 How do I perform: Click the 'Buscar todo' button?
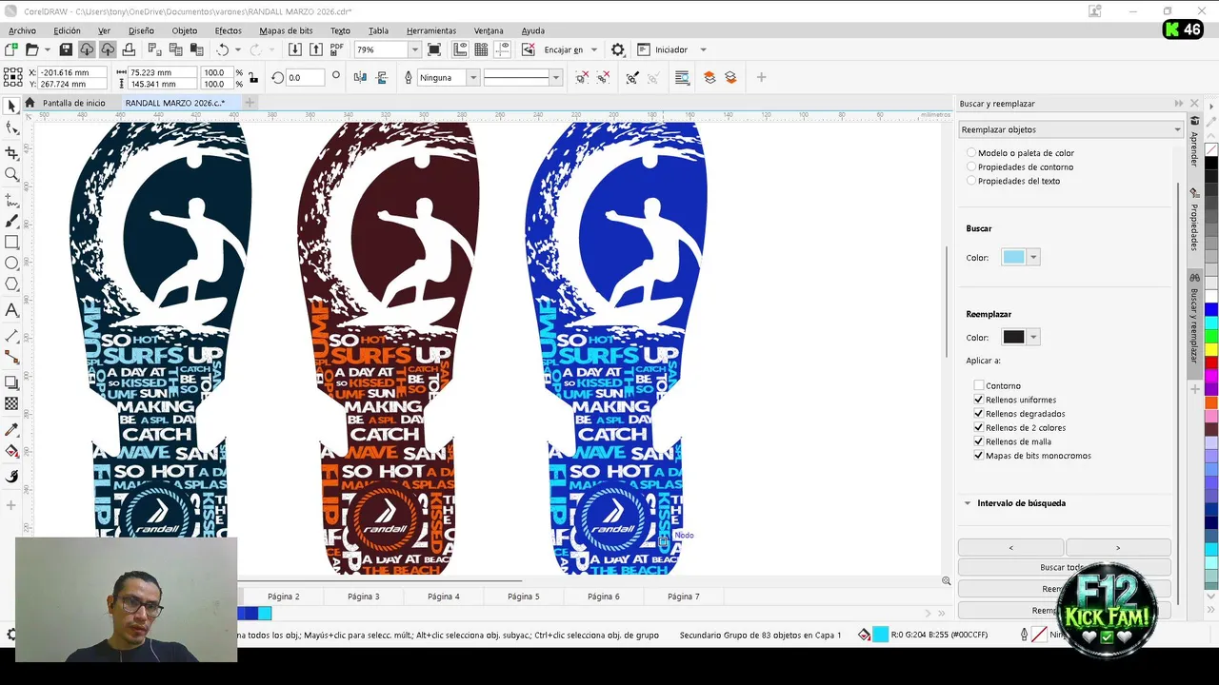1065,567
